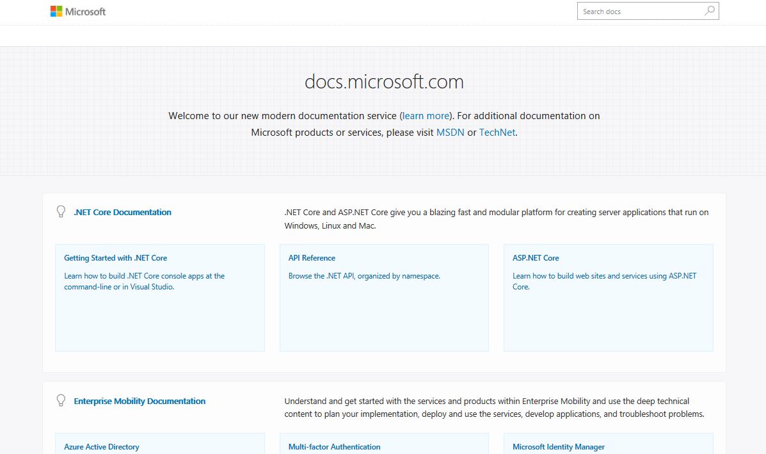Click the lightbulb icon beside .NET Core Documentation
The width and height of the screenshot is (766, 454).
tap(61, 211)
